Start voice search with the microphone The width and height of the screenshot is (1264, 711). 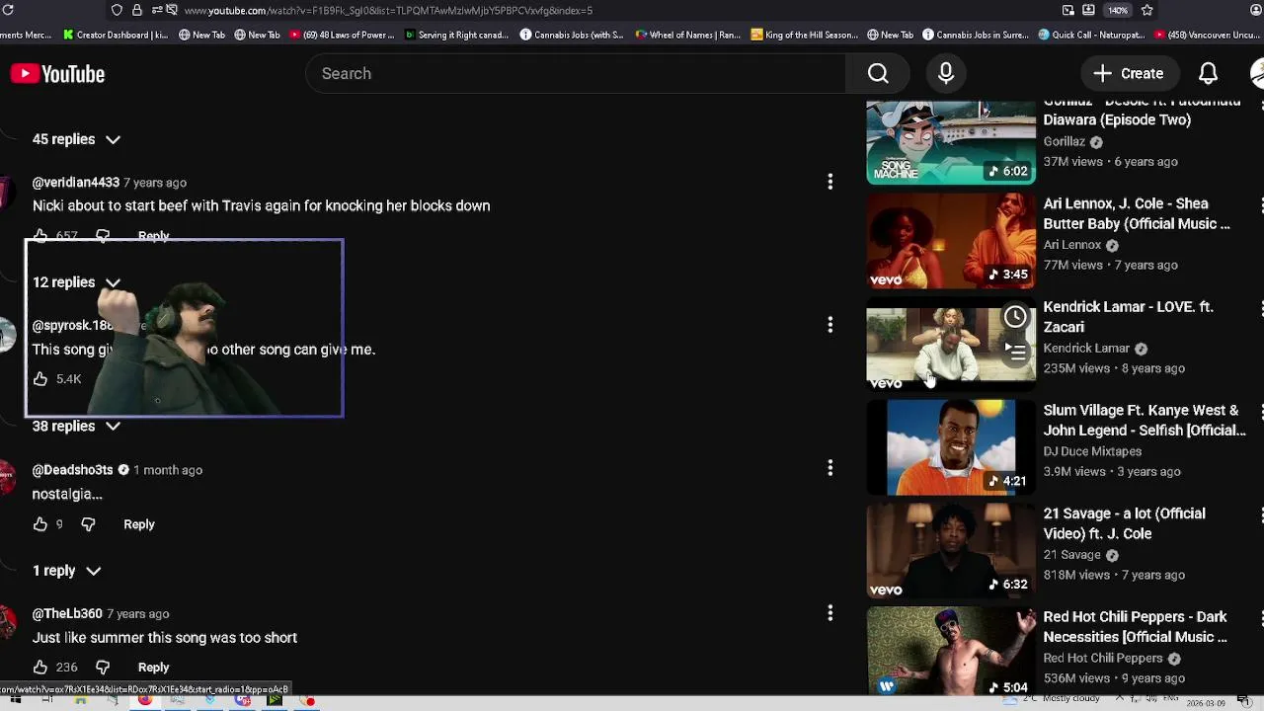pos(946,73)
